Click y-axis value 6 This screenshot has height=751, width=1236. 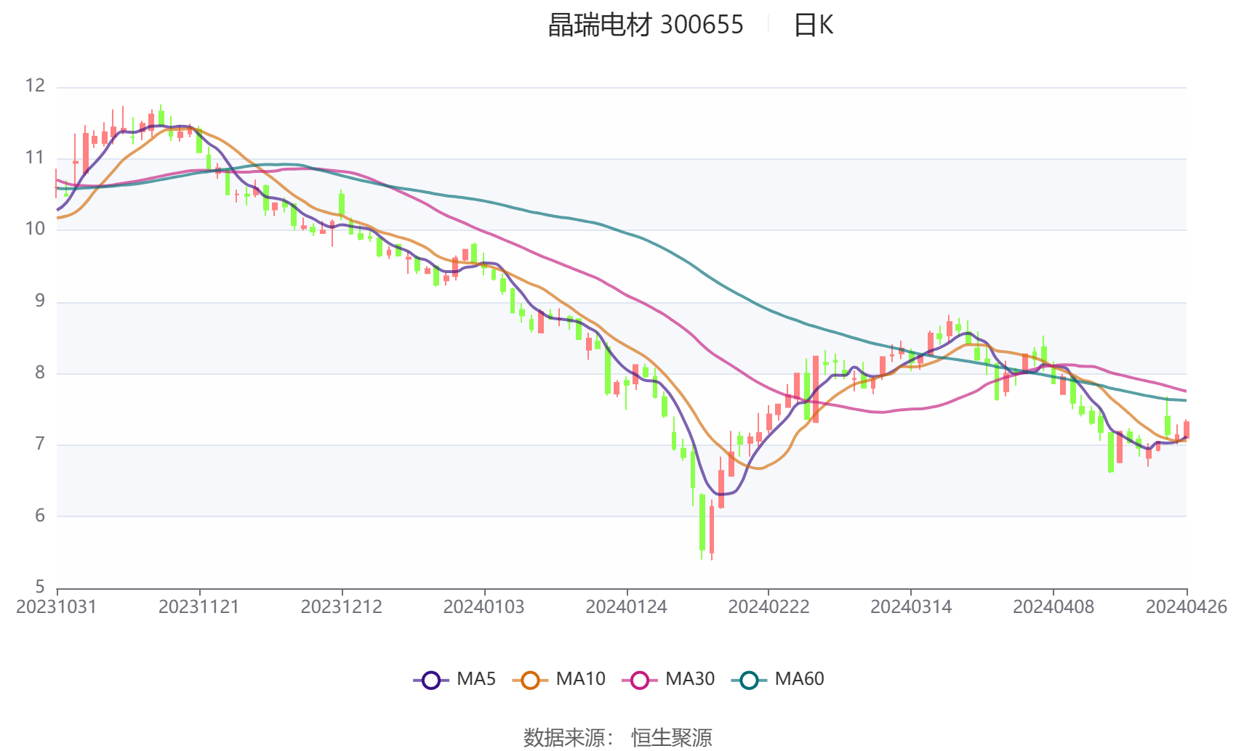[x=40, y=516]
